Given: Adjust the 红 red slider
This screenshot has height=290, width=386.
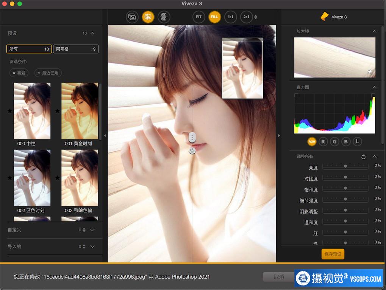Looking at the screenshot, I should (x=345, y=232).
